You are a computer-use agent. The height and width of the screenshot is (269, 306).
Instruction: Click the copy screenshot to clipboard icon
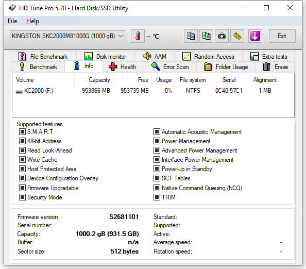pyautogui.click(x=206, y=36)
